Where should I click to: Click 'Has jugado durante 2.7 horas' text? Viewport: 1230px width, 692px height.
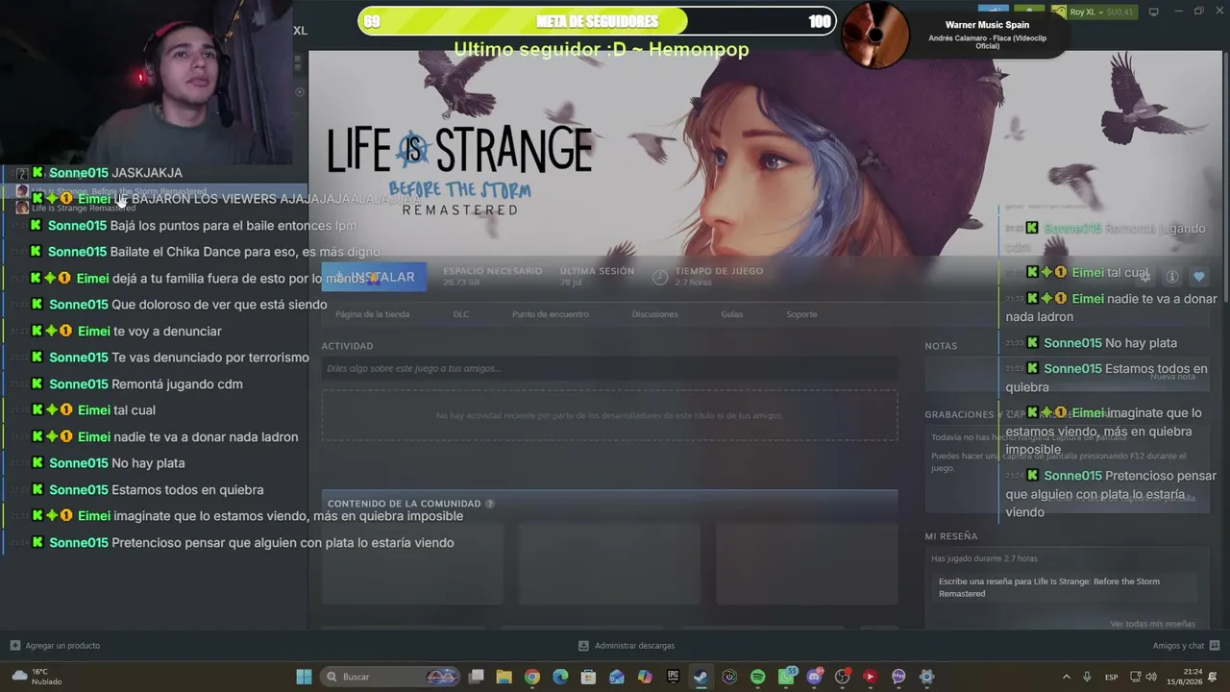point(984,558)
